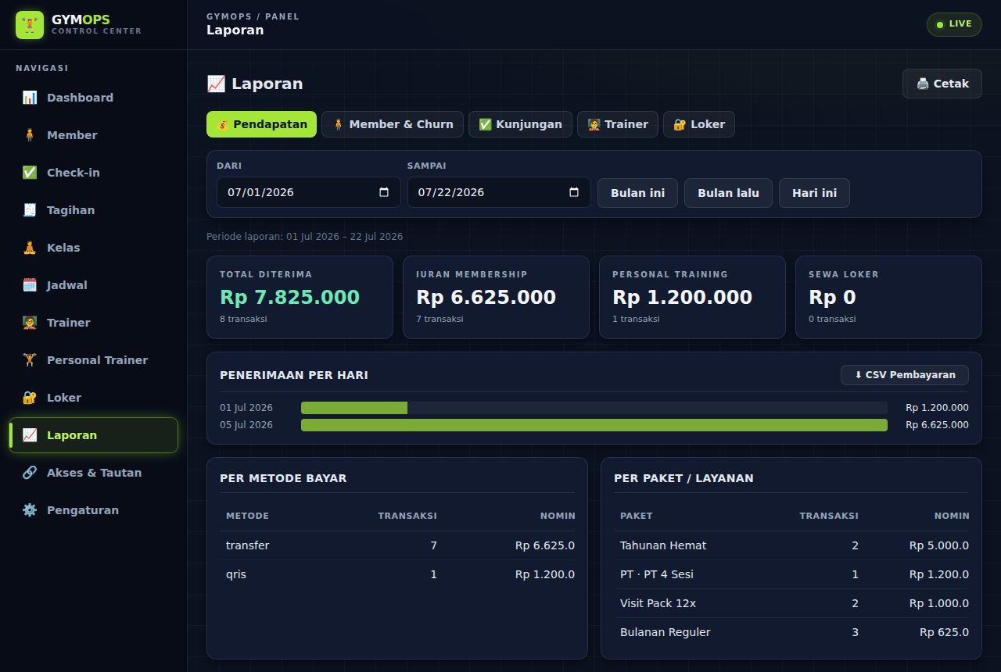Click the 05 Jul 2026 revenue bar
Screen dimensions: 1001x672
click(594, 425)
